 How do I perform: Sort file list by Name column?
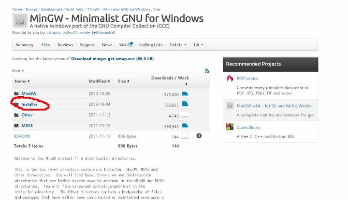pyautogui.click(x=22, y=81)
